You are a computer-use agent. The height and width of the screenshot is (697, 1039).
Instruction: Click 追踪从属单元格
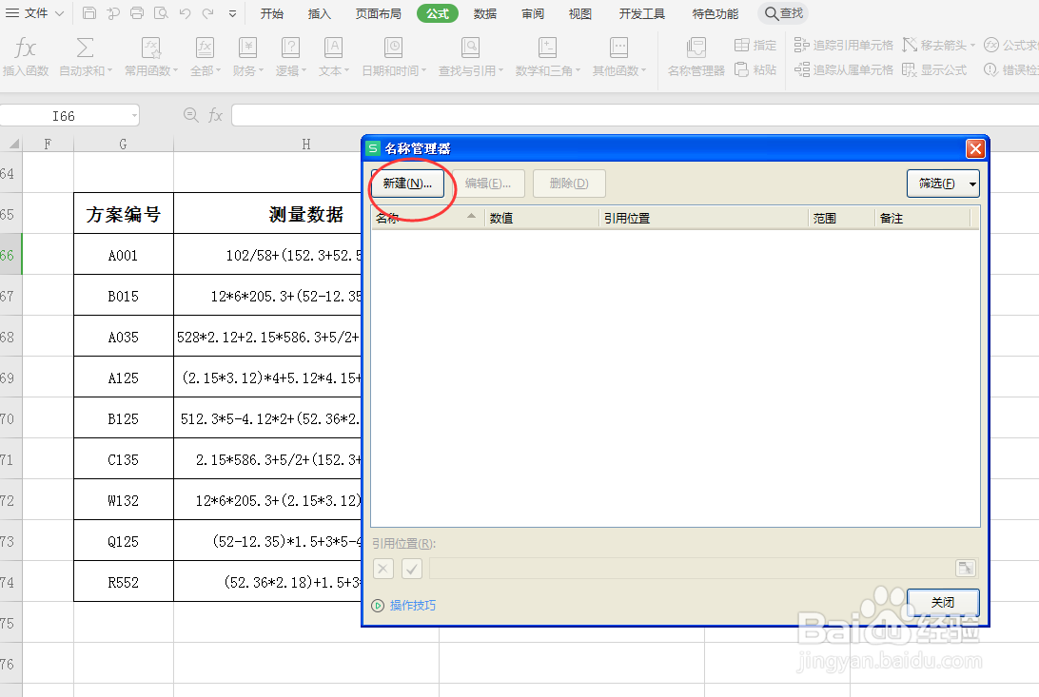point(844,69)
